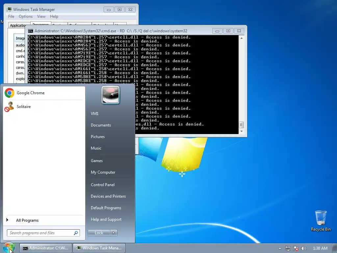The height and width of the screenshot is (253, 337).
Task: Maximize the cmd window
Action: 228,31
